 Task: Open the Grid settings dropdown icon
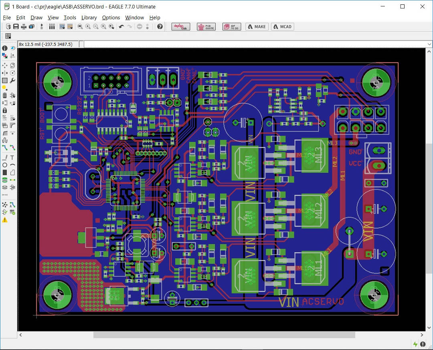[8, 36]
